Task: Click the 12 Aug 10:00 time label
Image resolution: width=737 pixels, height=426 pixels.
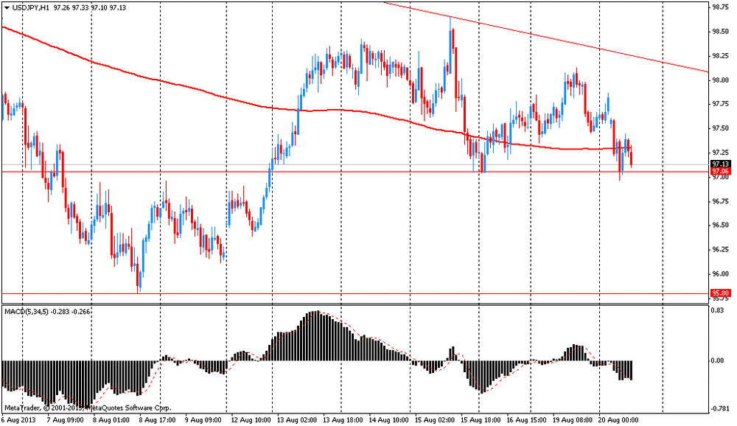Action: pyautogui.click(x=251, y=419)
